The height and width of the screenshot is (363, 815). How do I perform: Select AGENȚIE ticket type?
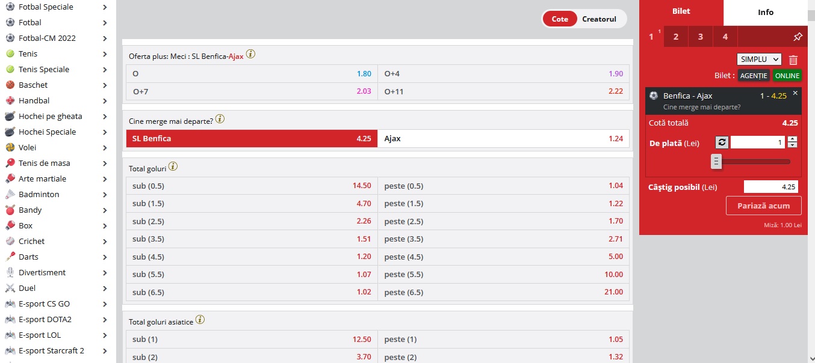[x=754, y=76]
